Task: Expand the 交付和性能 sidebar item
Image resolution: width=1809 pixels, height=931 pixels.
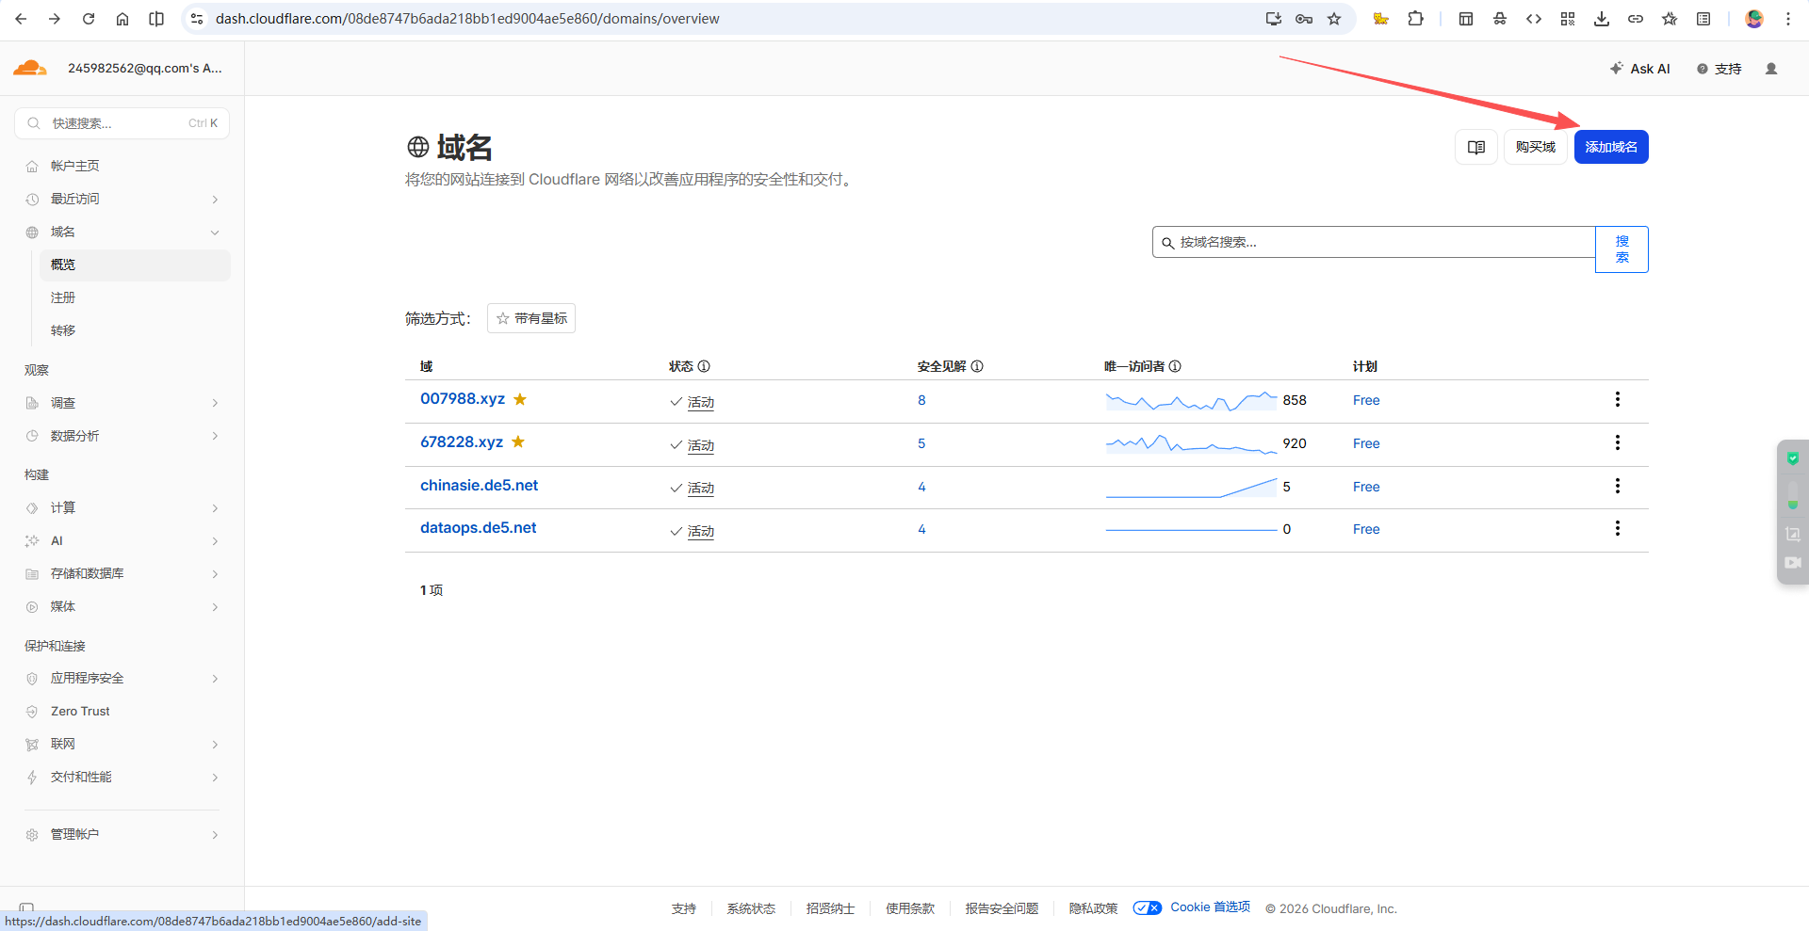Action: click(x=122, y=777)
